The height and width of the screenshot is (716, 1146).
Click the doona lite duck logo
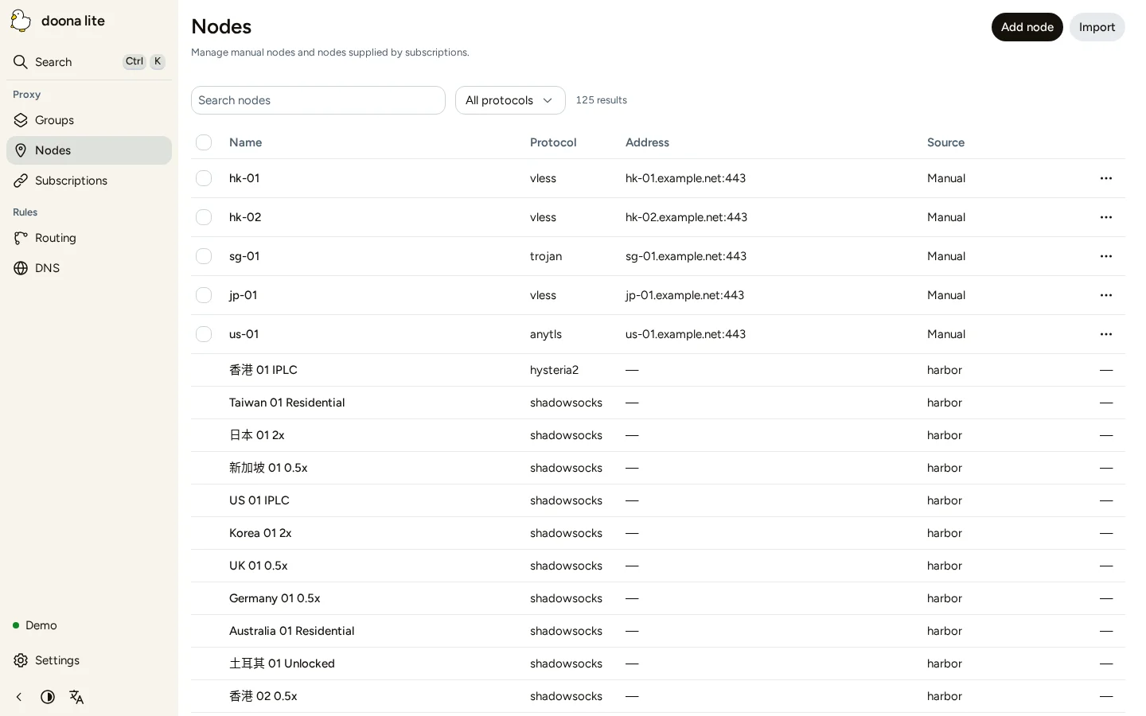tap(21, 21)
